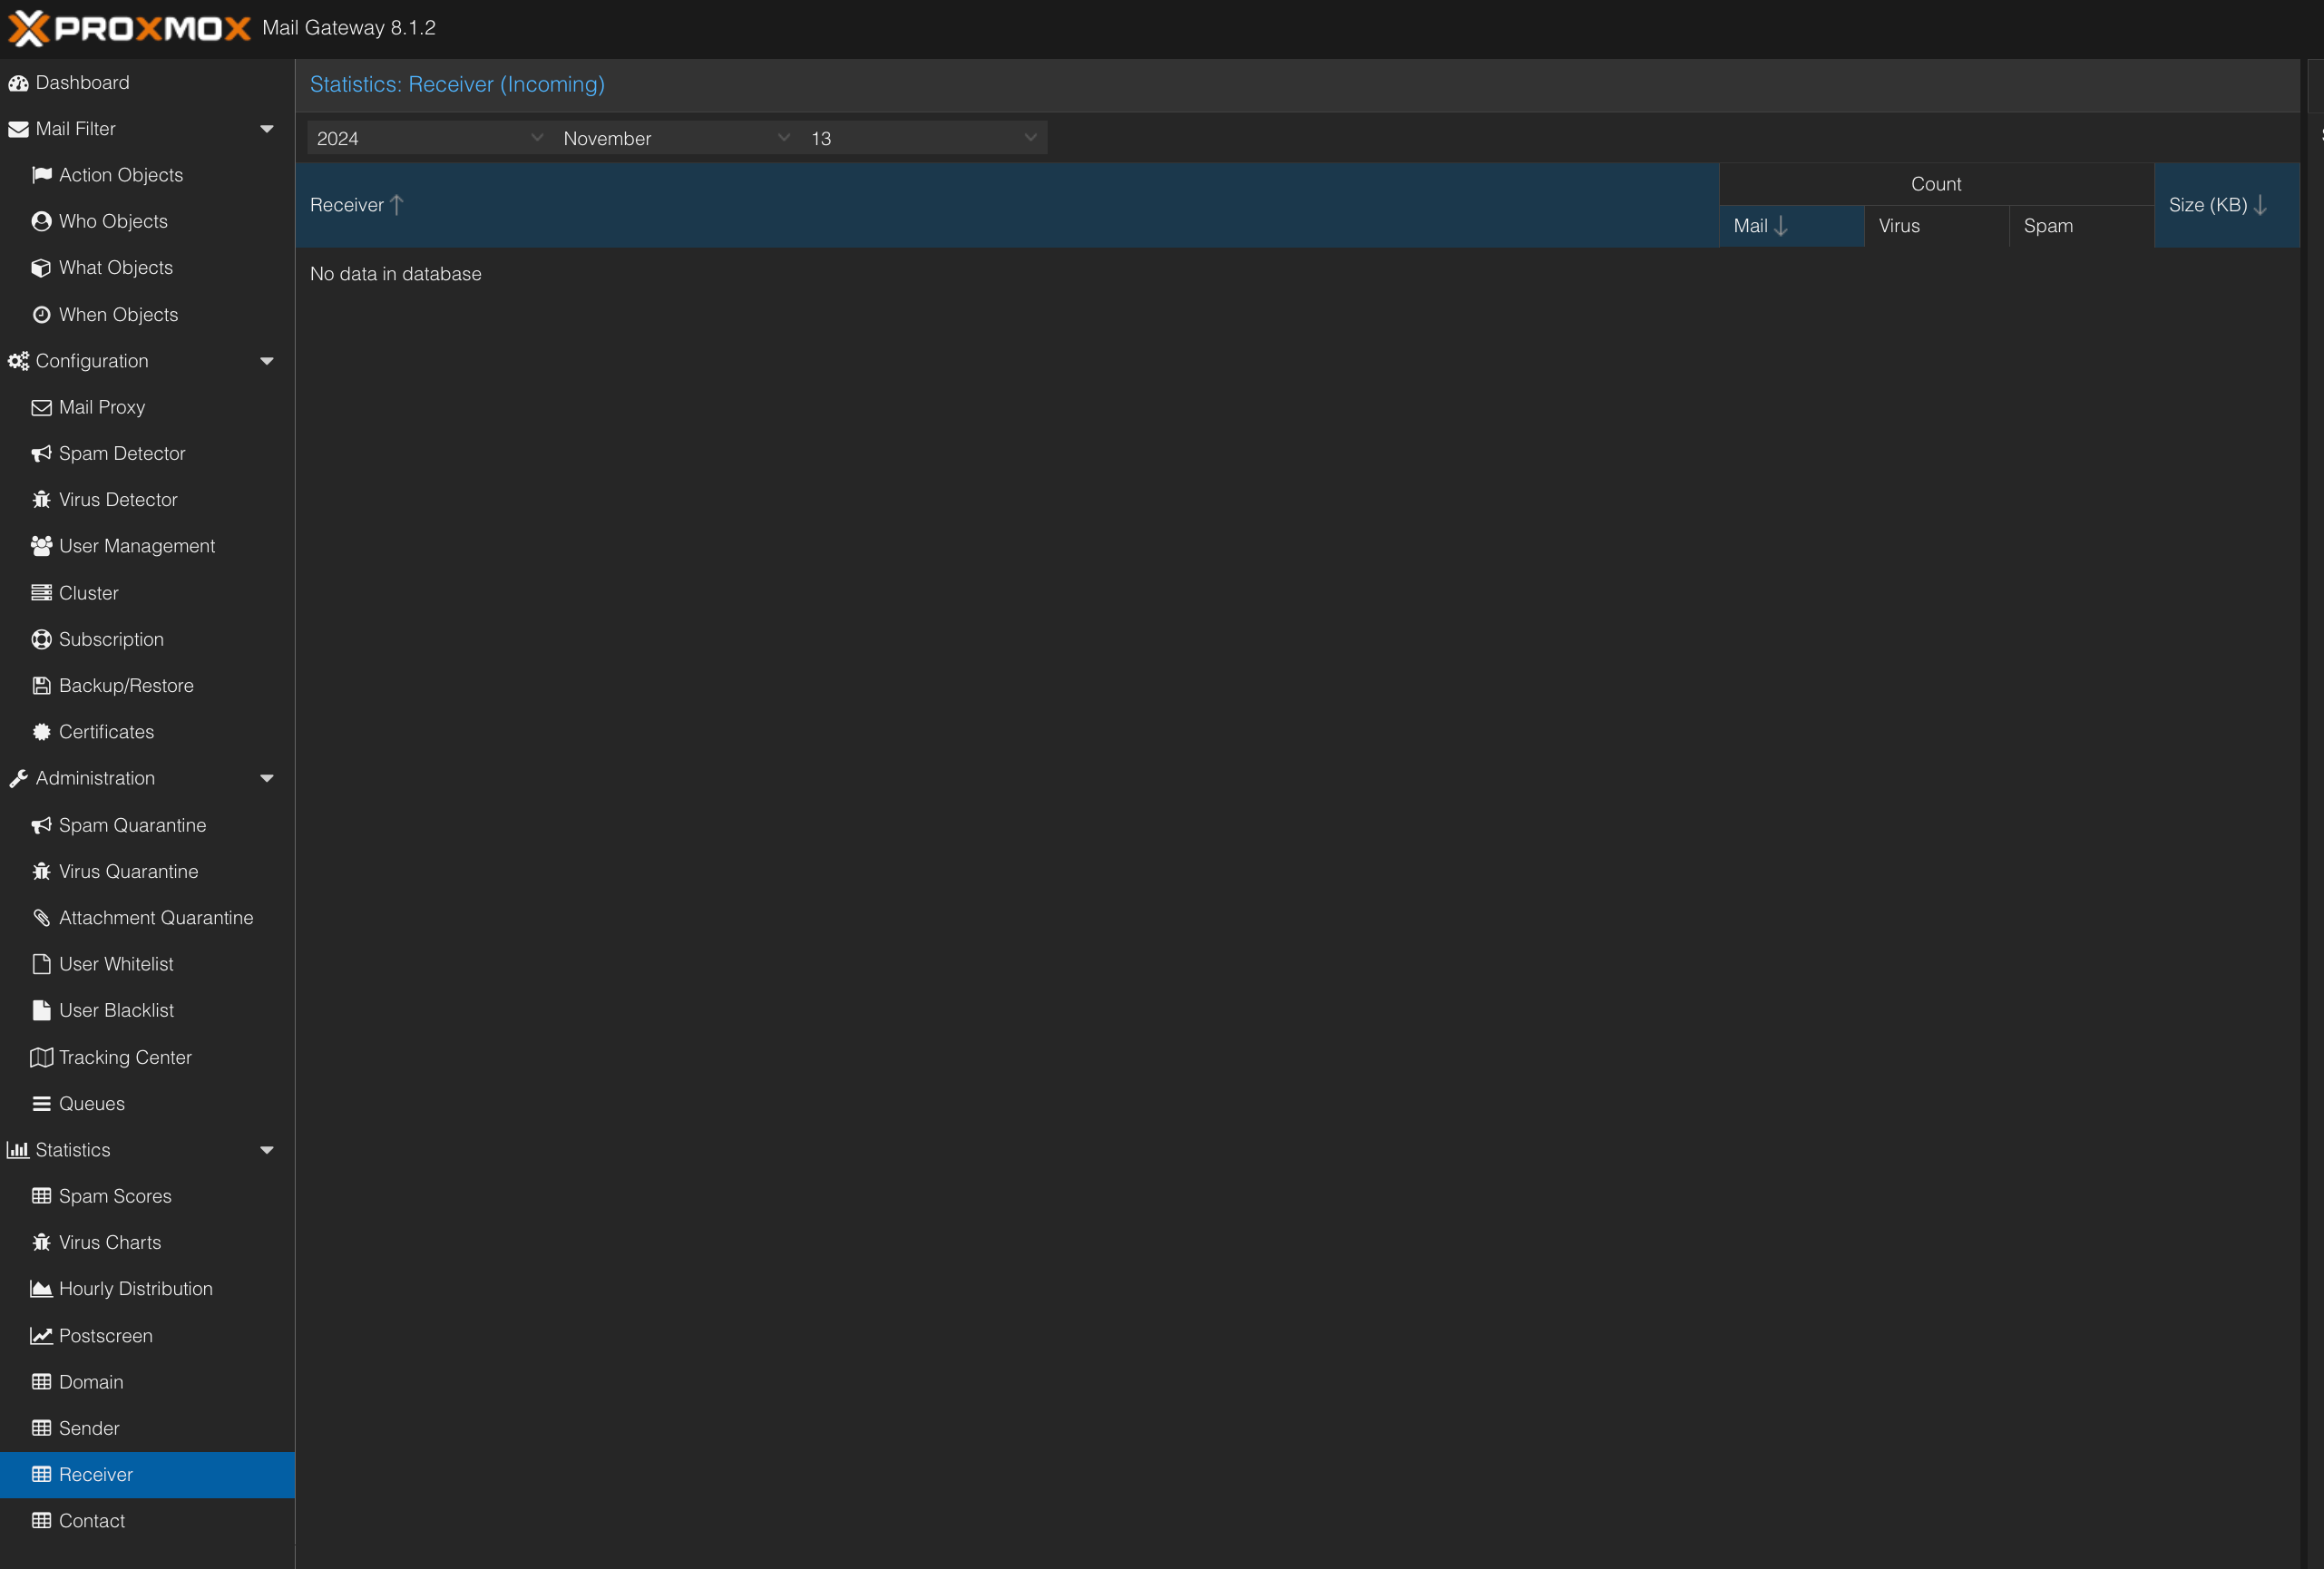The width and height of the screenshot is (2324, 1569).
Task: Go to Domain statistics
Action: click(147, 1382)
